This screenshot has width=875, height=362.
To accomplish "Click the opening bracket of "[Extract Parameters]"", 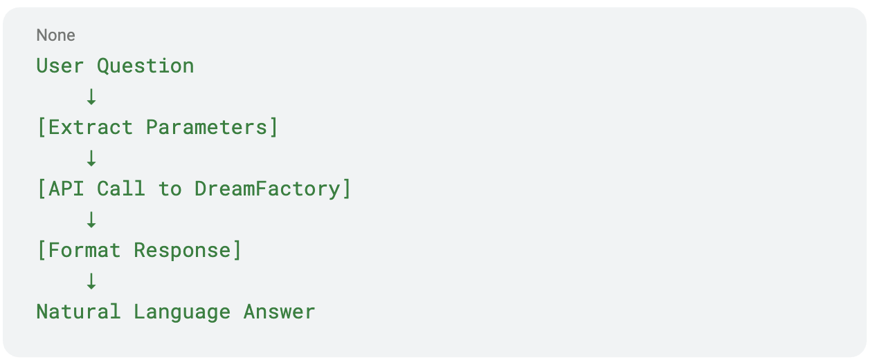I will [x=41, y=128].
